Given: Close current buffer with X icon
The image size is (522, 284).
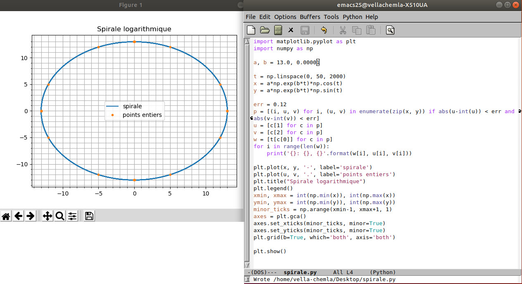Looking at the screenshot, I should tap(291, 30).
